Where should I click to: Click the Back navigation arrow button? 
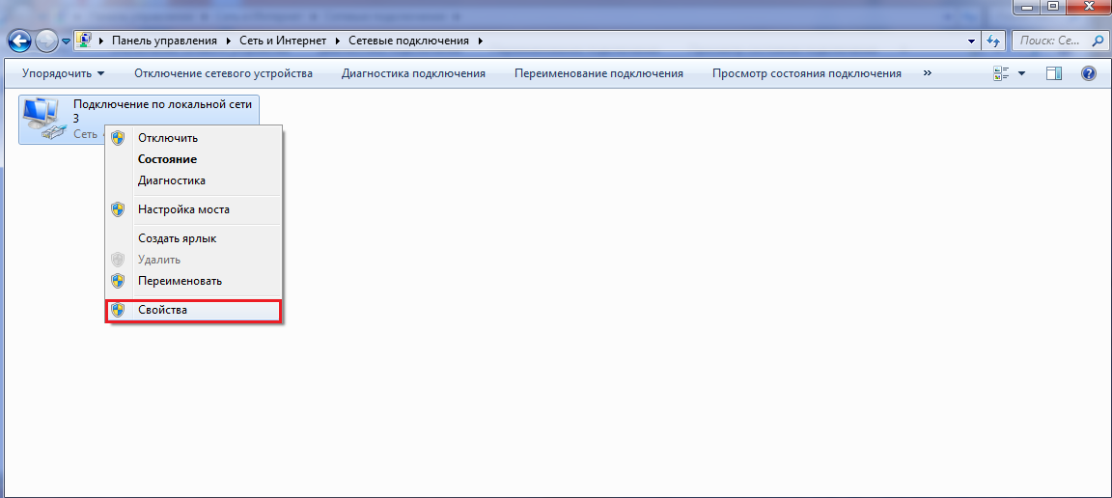(x=20, y=41)
